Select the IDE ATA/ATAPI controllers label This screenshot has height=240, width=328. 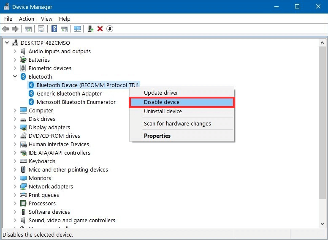(60, 153)
